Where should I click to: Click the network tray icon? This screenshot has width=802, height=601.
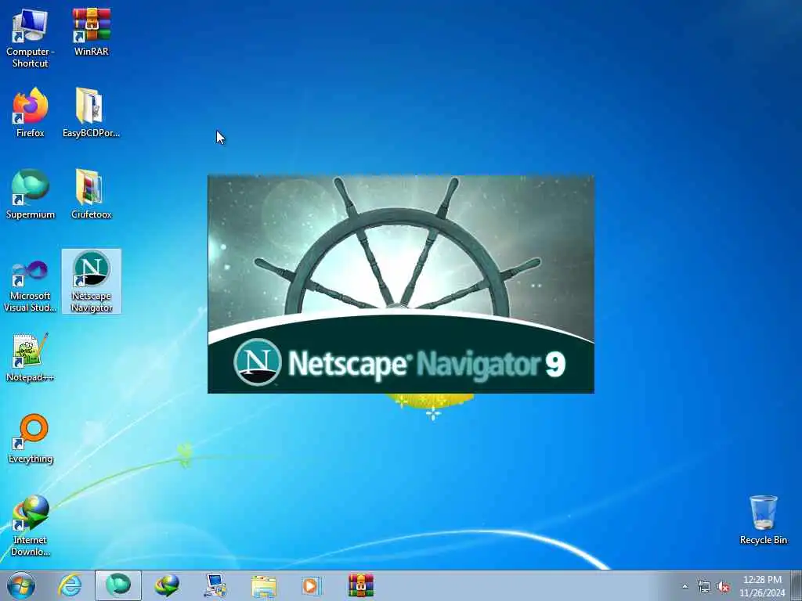[704, 586]
